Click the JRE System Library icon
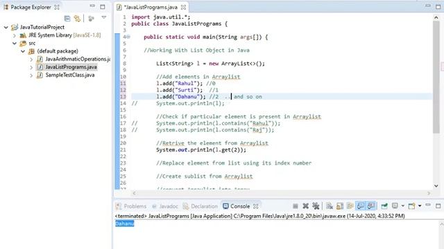Image resolution: width=444 pixels, height=249 pixels. click(23, 35)
